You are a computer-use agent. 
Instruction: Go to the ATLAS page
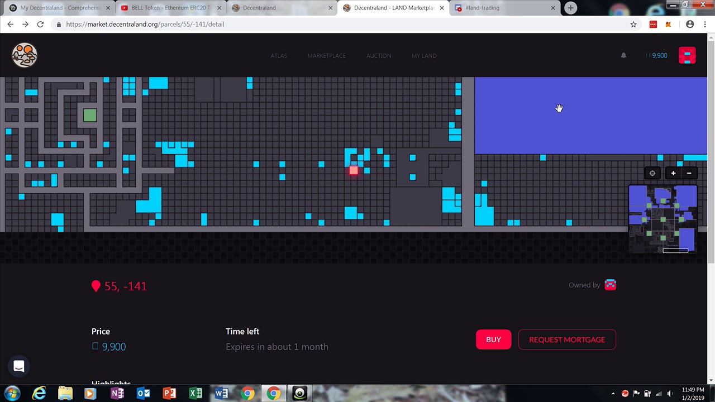pyautogui.click(x=279, y=56)
